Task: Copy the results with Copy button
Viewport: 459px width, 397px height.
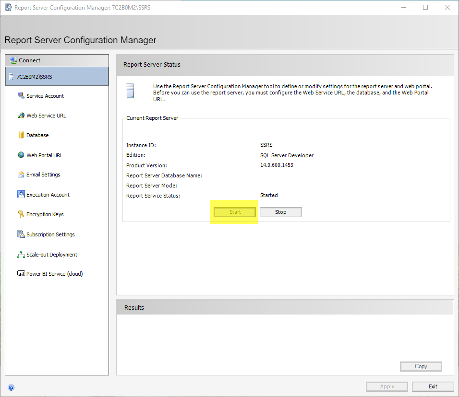Action: (421, 366)
